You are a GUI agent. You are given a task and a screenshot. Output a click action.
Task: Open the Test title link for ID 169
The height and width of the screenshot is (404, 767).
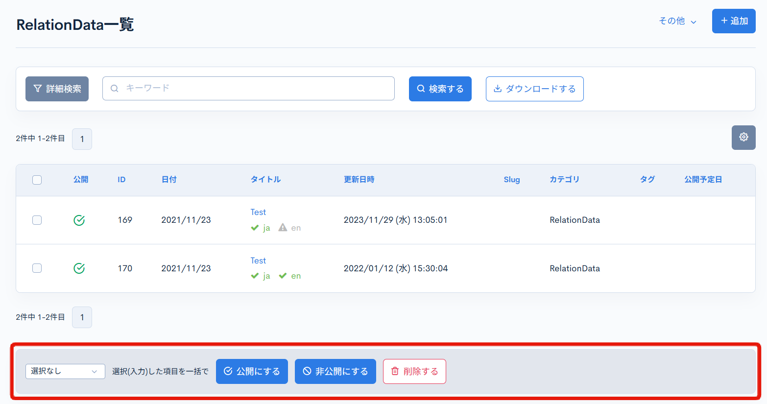pos(258,212)
